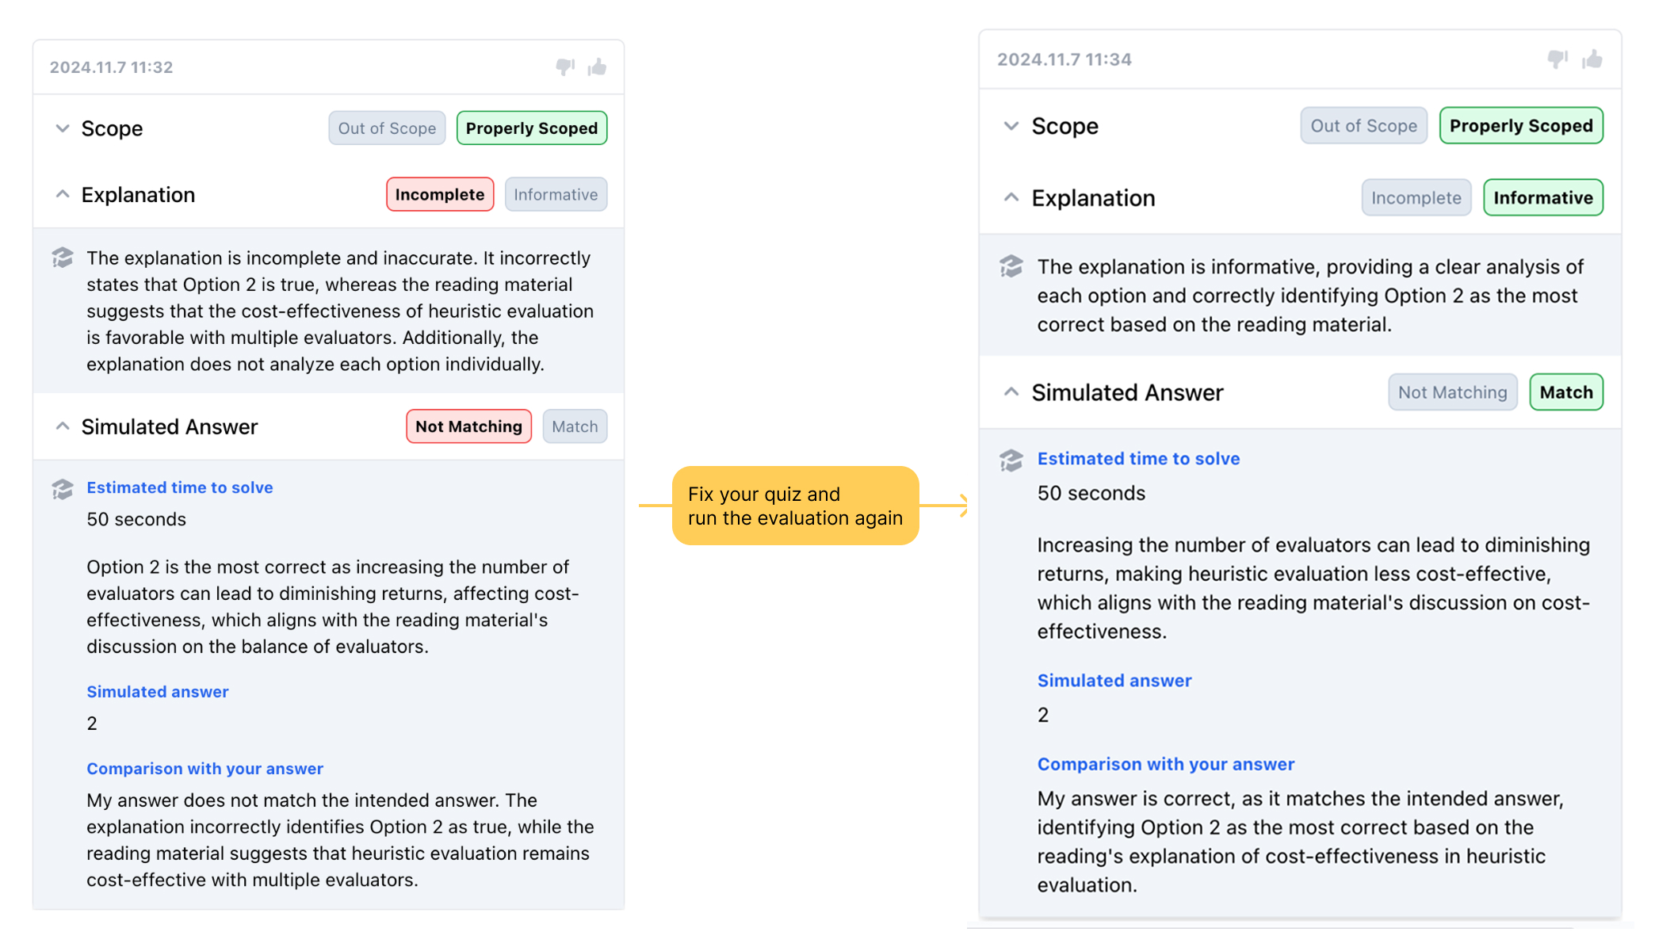
Task: Expand Scope section in the 11:34 card
Action: (x=1011, y=126)
